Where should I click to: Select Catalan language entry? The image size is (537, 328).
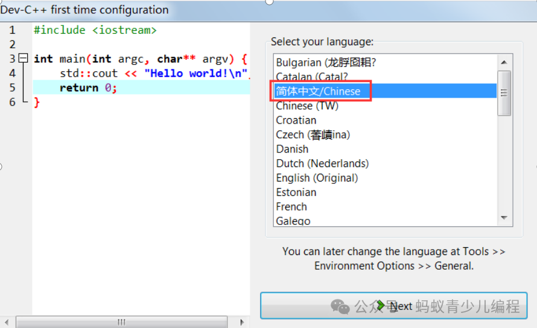coord(386,77)
